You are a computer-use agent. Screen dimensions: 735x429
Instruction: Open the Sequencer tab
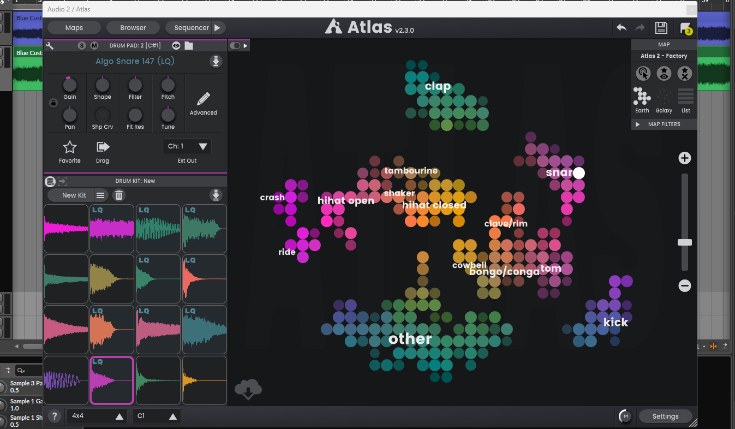click(x=191, y=28)
